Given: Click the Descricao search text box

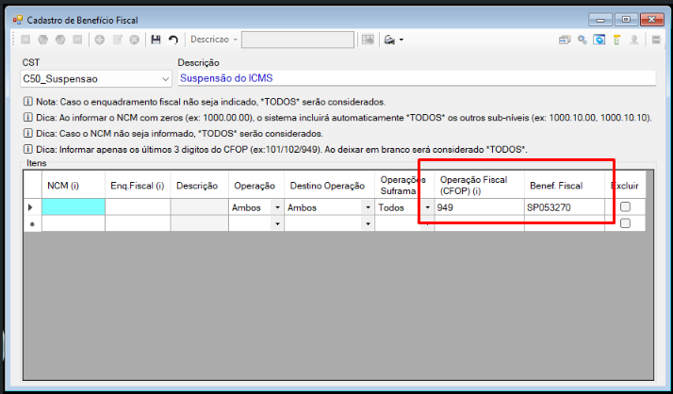Looking at the screenshot, I should (x=298, y=40).
